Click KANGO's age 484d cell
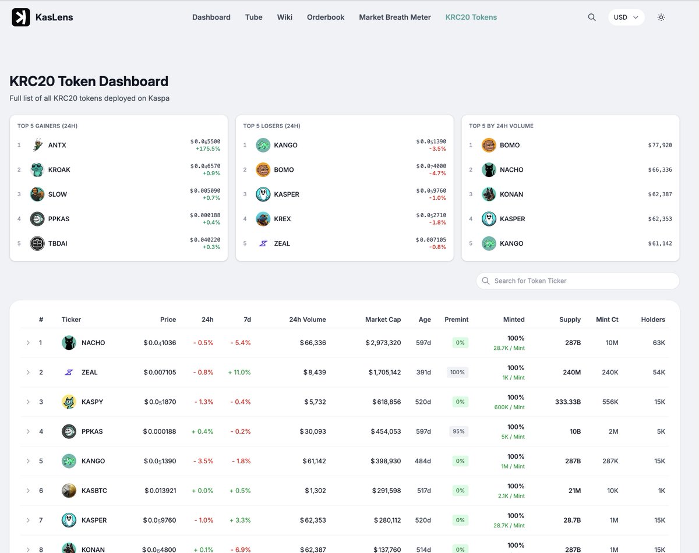This screenshot has width=699, height=553. pos(423,461)
